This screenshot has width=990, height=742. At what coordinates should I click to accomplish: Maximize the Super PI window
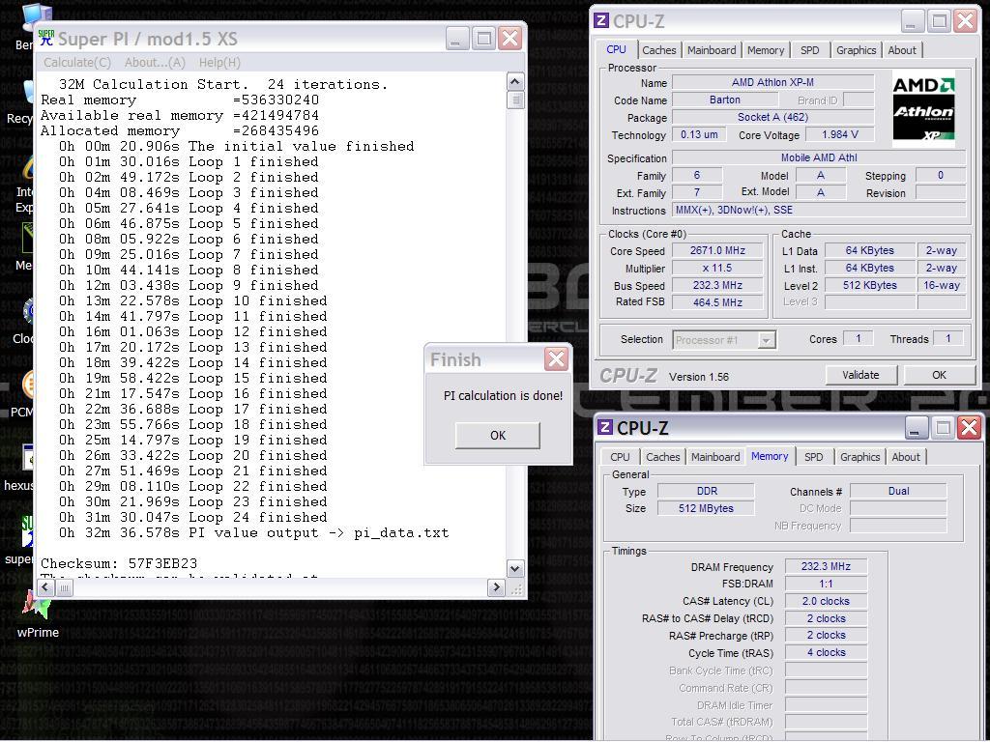pyautogui.click(x=483, y=39)
